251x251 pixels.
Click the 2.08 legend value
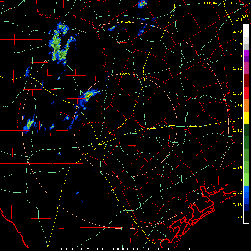click(237, 56)
